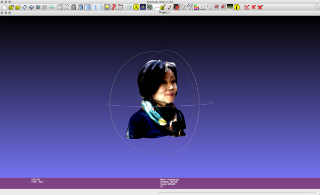The height and width of the screenshot is (195, 320).
Task: Show the layer dialog icon
Action: click(45, 7)
